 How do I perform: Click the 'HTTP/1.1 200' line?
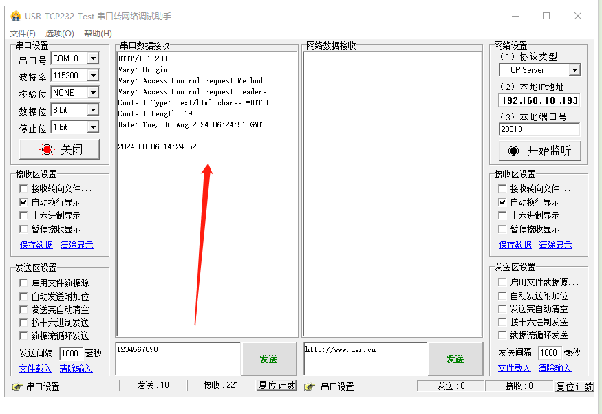[x=143, y=58]
